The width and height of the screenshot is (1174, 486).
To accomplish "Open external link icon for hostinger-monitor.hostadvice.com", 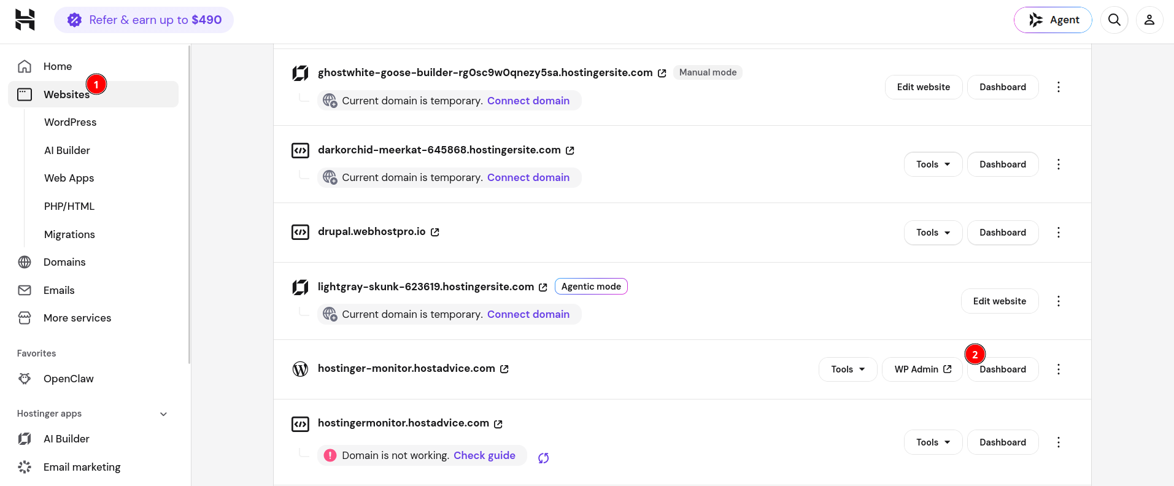I will 504,369.
